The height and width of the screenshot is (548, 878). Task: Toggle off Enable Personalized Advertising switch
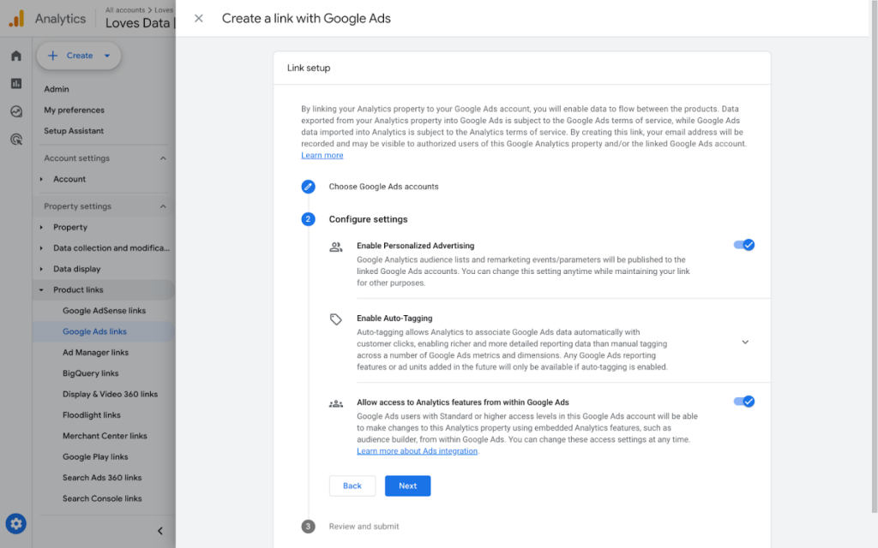pos(744,245)
